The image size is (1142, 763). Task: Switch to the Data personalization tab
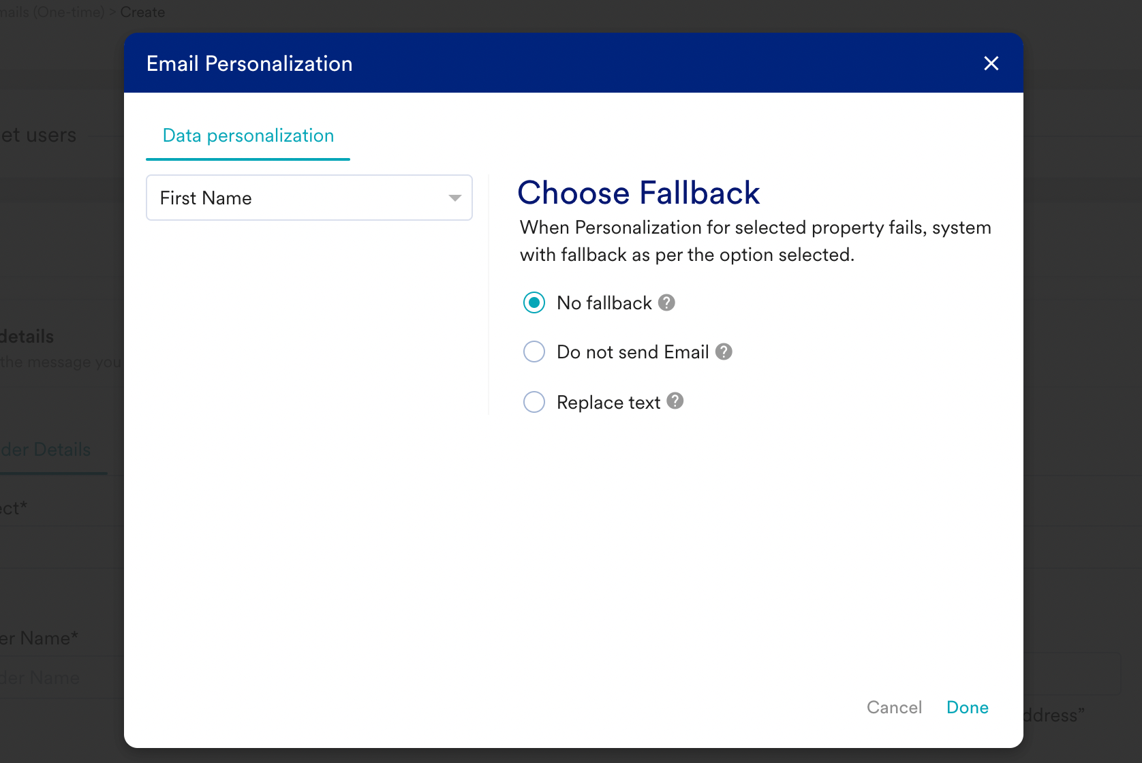click(248, 136)
